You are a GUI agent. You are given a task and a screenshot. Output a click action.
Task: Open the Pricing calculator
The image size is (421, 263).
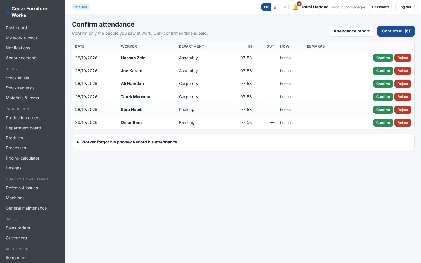click(33, 158)
